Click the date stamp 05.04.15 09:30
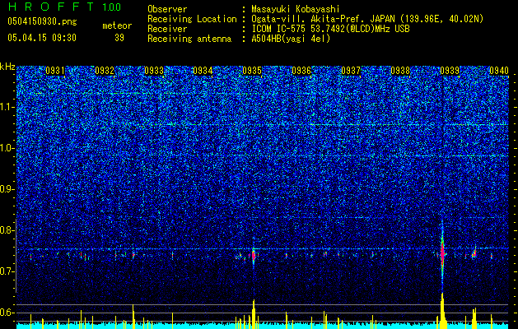The height and width of the screenshot is (329, 518). (42, 38)
